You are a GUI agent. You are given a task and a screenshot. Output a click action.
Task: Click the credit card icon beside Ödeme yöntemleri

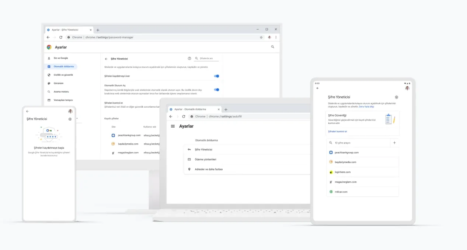tap(189, 159)
